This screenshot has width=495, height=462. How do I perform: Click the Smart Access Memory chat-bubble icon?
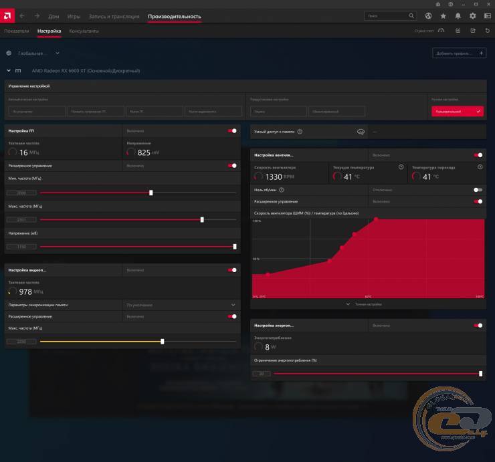(361, 132)
